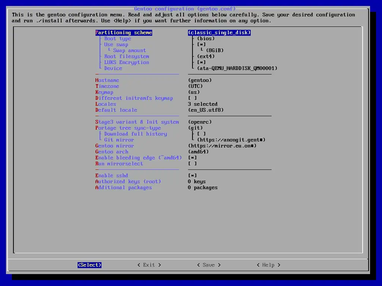Change the (us) keymap value

(194, 92)
